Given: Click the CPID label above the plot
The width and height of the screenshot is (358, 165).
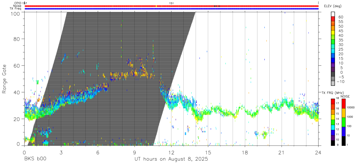Looking at the screenshot, I should [x=18, y=3].
